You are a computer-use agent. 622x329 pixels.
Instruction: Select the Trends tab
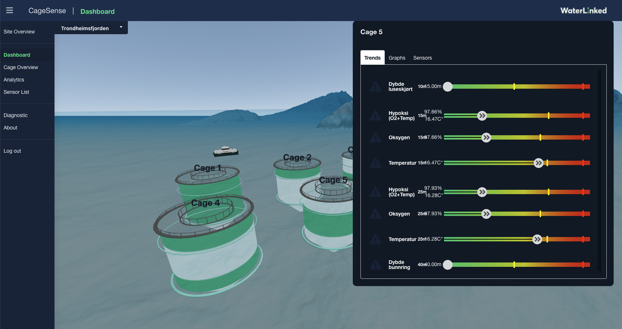tap(372, 58)
